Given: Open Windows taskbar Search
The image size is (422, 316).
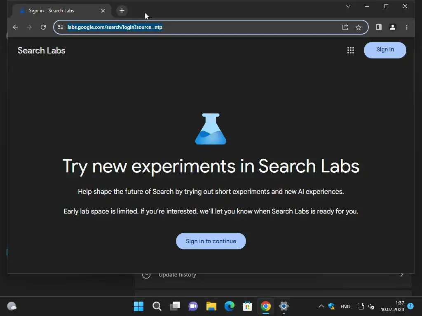Looking at the screenshot, I should point(157,306).
